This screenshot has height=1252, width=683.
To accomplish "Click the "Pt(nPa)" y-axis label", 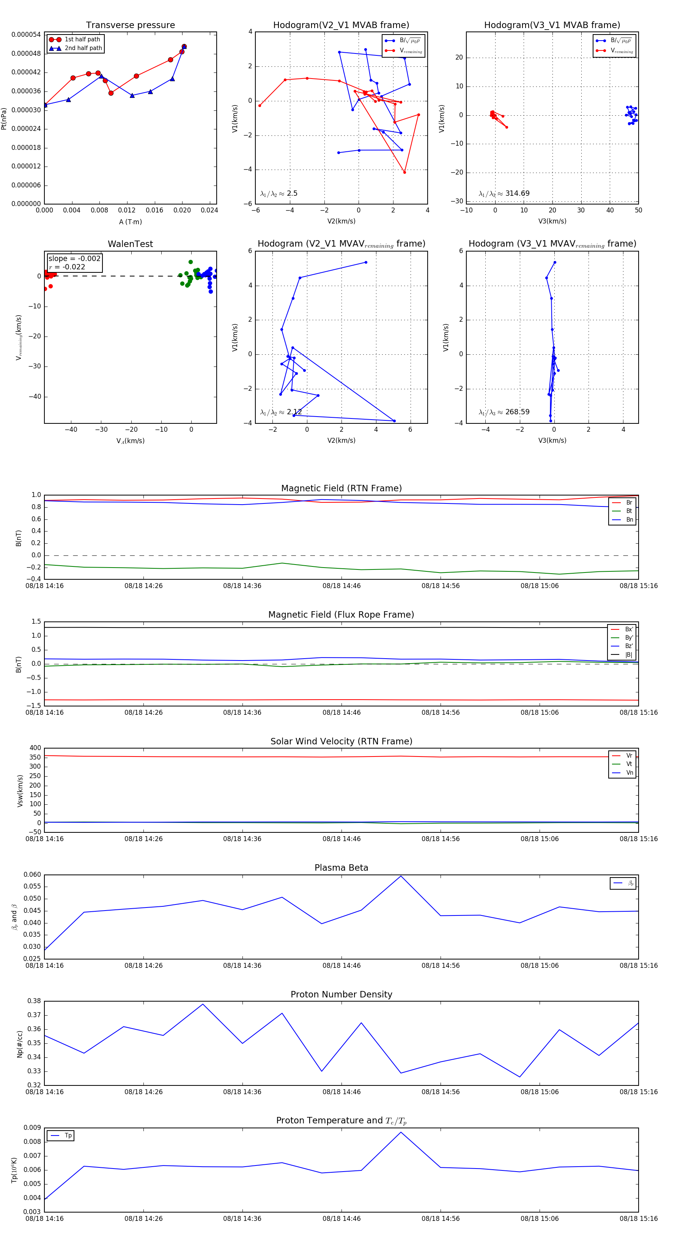I will [4, 119].
